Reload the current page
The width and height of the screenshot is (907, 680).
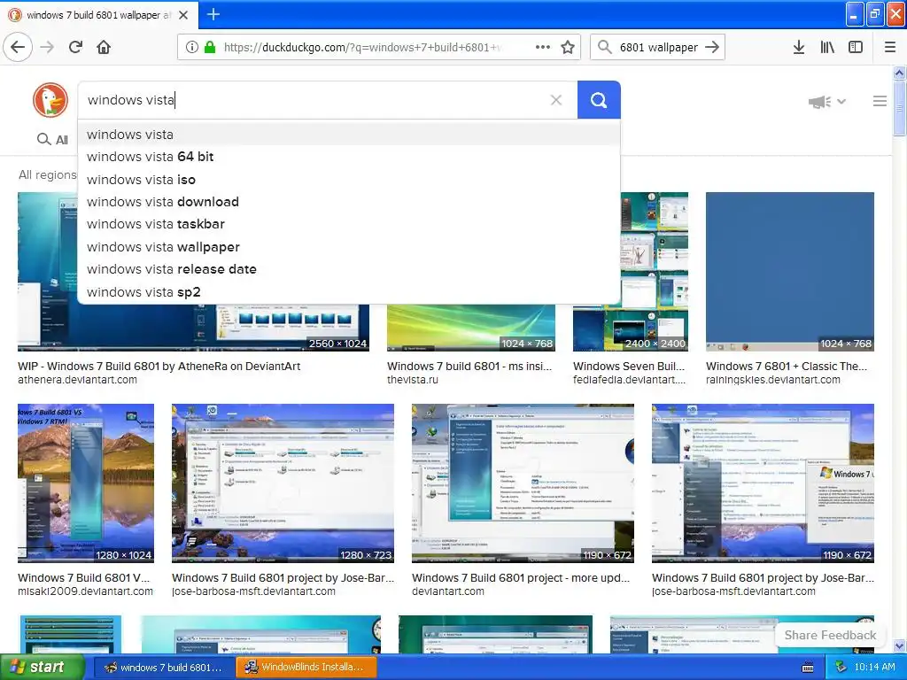coord(75,47)
